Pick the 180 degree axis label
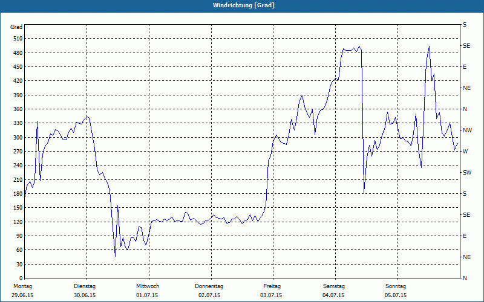 18,194
